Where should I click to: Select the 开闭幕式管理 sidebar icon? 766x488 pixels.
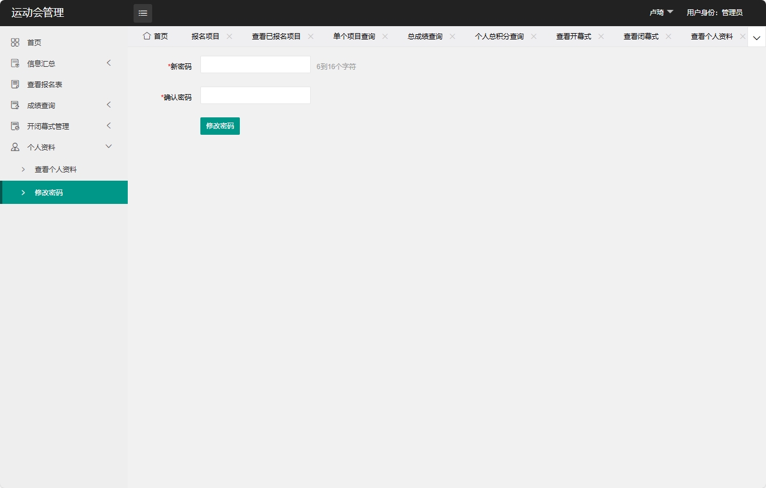pyautogui.click(x=15, y=125)
